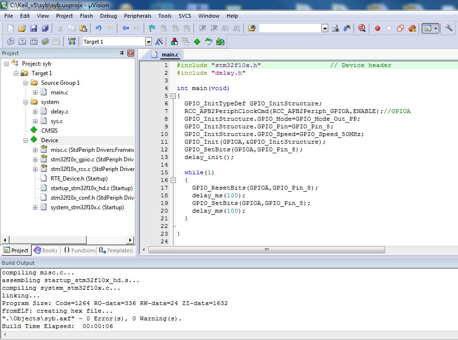Switch to the Functions tab
Image resolution: width=458 pixels, height=340 pixels.
pos(80,250)
